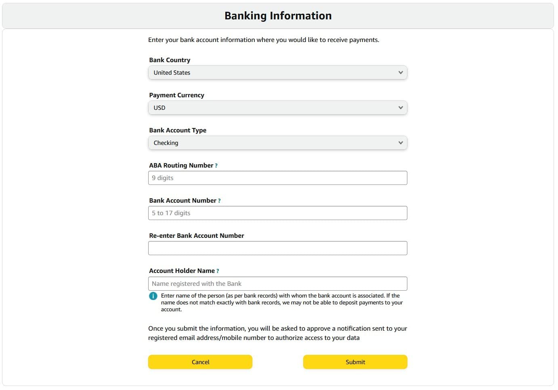This screenshot has height=390, width=558.
Task: Click into the Bank Account Number field
Action: click(x=277, y=213)
